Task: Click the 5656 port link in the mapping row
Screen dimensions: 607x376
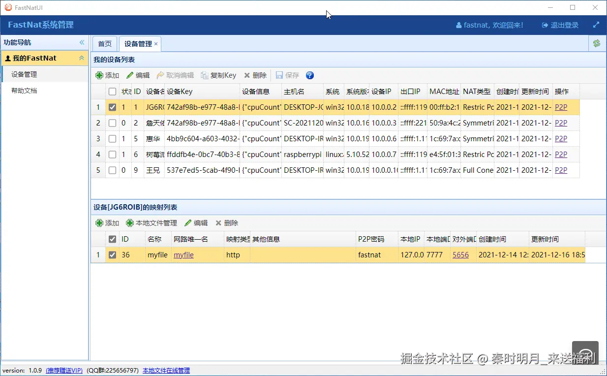Action: click(461, 254)
